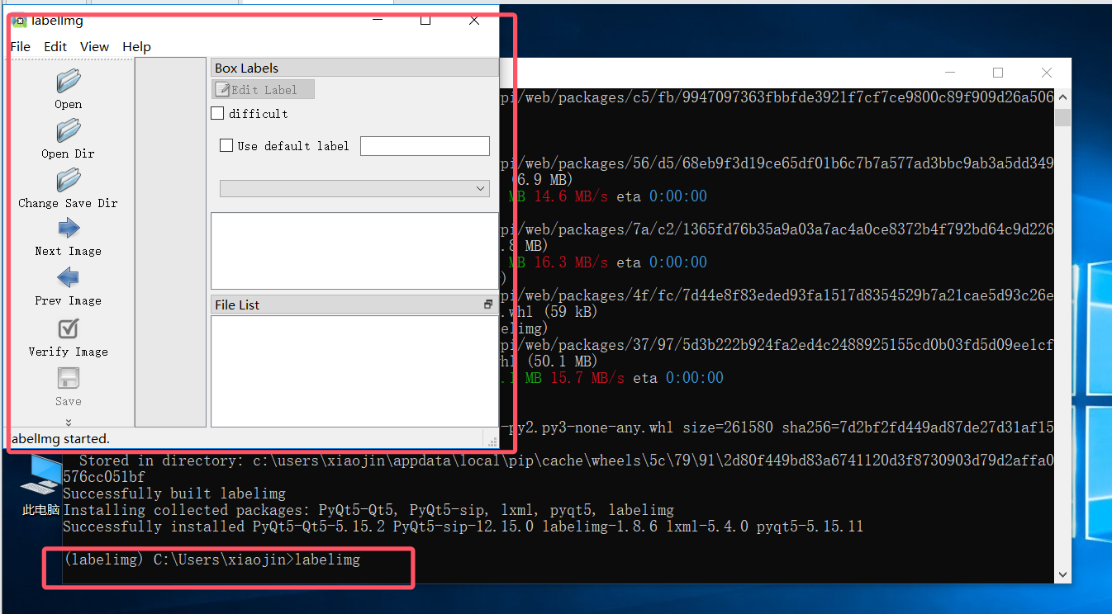
Task: Float the File List panel
Action: pos(488,305)
